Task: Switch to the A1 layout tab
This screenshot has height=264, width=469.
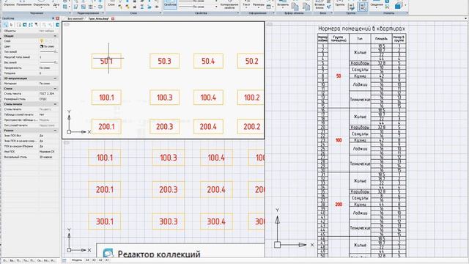Action: coord(107,260)
